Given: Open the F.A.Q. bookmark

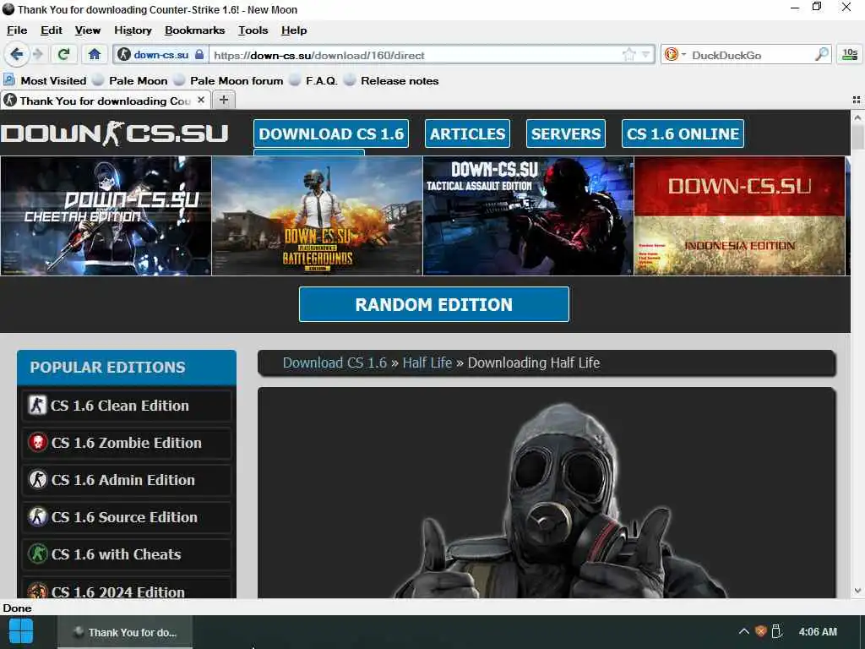Looking at the screenshot, I should pos(313,80).
